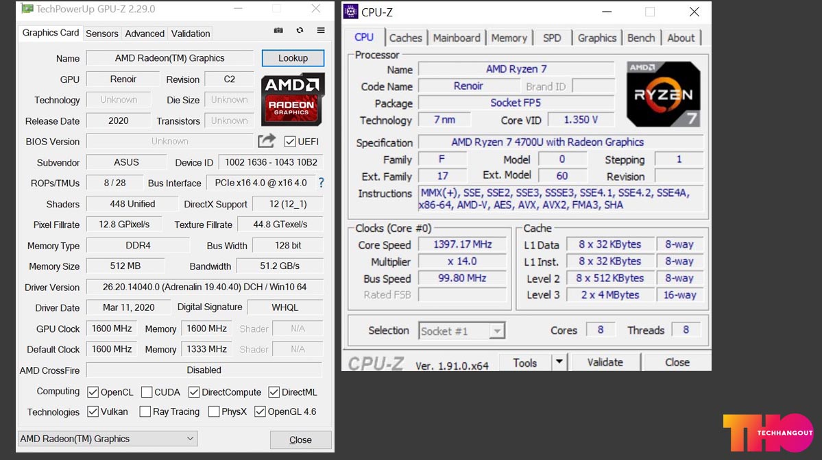Click the GPU Name field in GPU-Z

pos(170,58)
